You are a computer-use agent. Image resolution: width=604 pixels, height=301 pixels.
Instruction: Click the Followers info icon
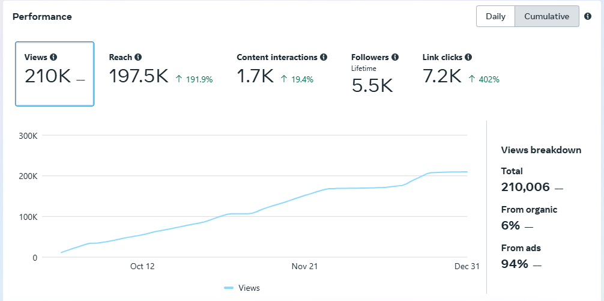pyautogui.click(x=395, y=57)
